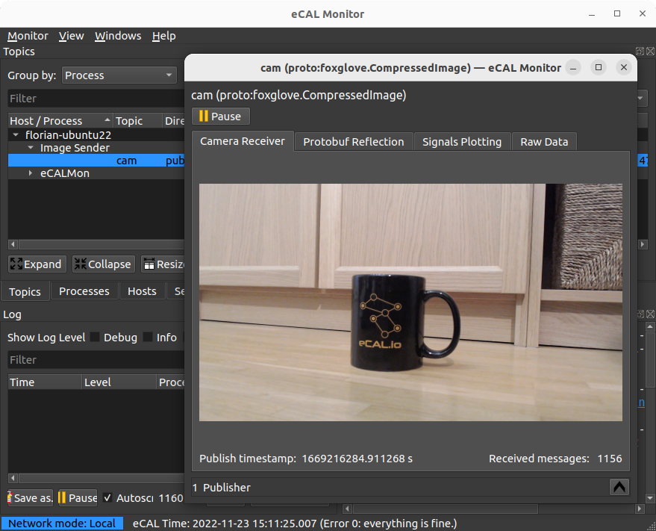Click right arrow of Topics horizontal scrollbar
Viewport: 656px width, 531px height.
[643, 244]
